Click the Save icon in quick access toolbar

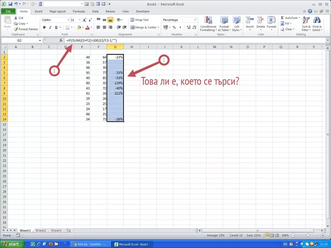[x=10, y=4]
